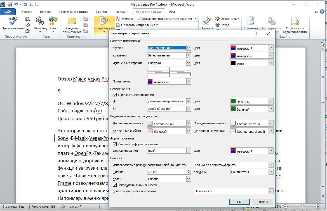Click the ширина 6,5 см width field
This screenshot has width=327, height=211.
167,172
